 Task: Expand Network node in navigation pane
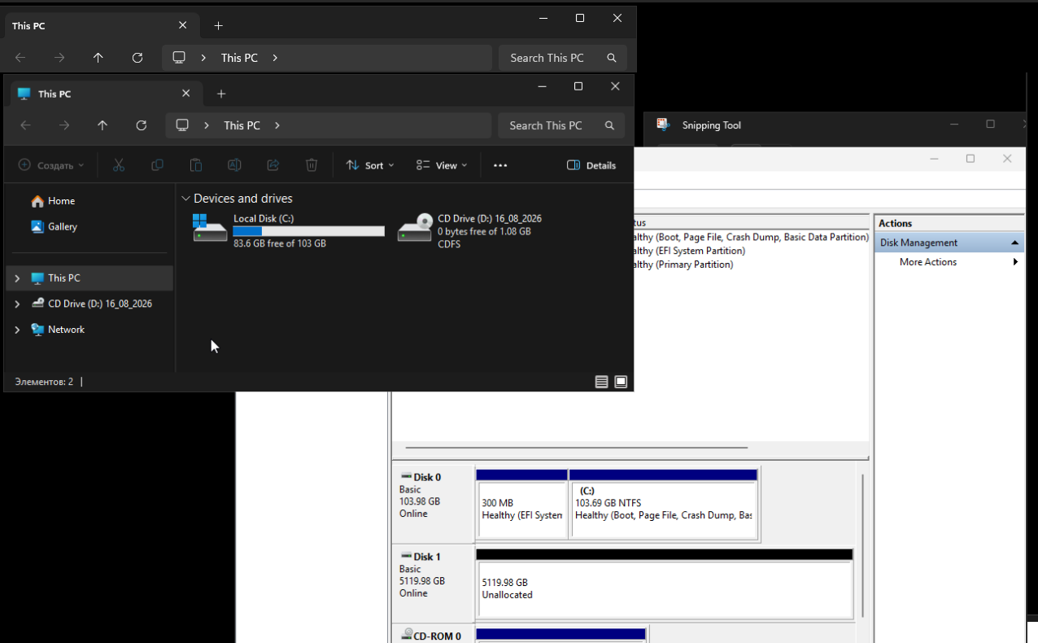click(x=17, y=330)
